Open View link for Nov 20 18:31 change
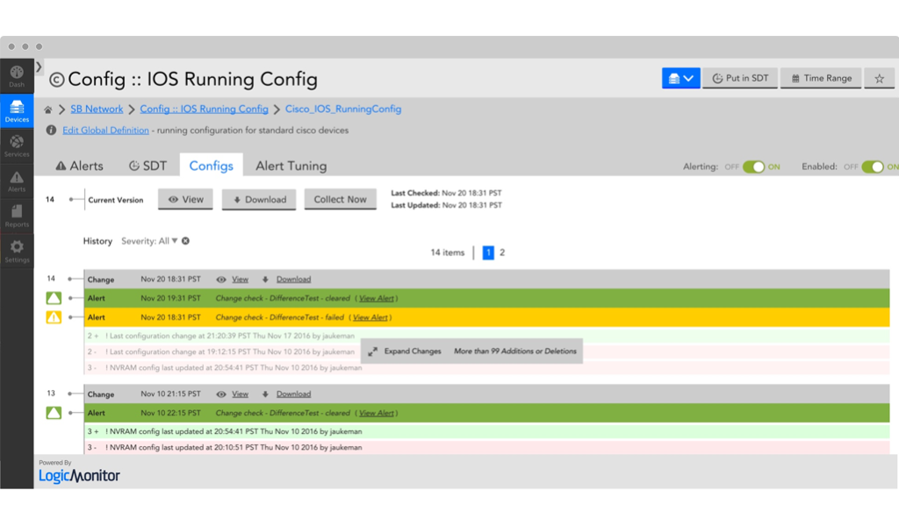This screenshot has height=525, width=899. click(241, 280)
